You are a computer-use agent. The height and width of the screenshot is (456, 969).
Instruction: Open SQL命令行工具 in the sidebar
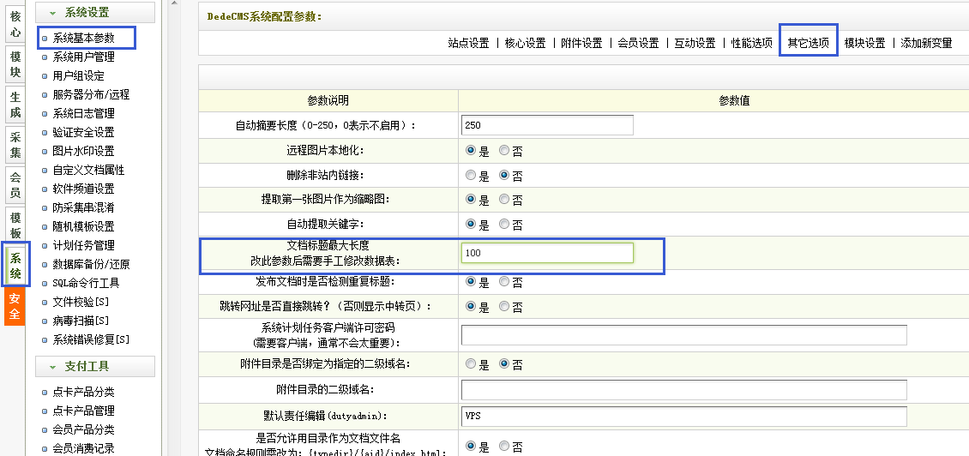pyautogui.click(x=86, y=283)
